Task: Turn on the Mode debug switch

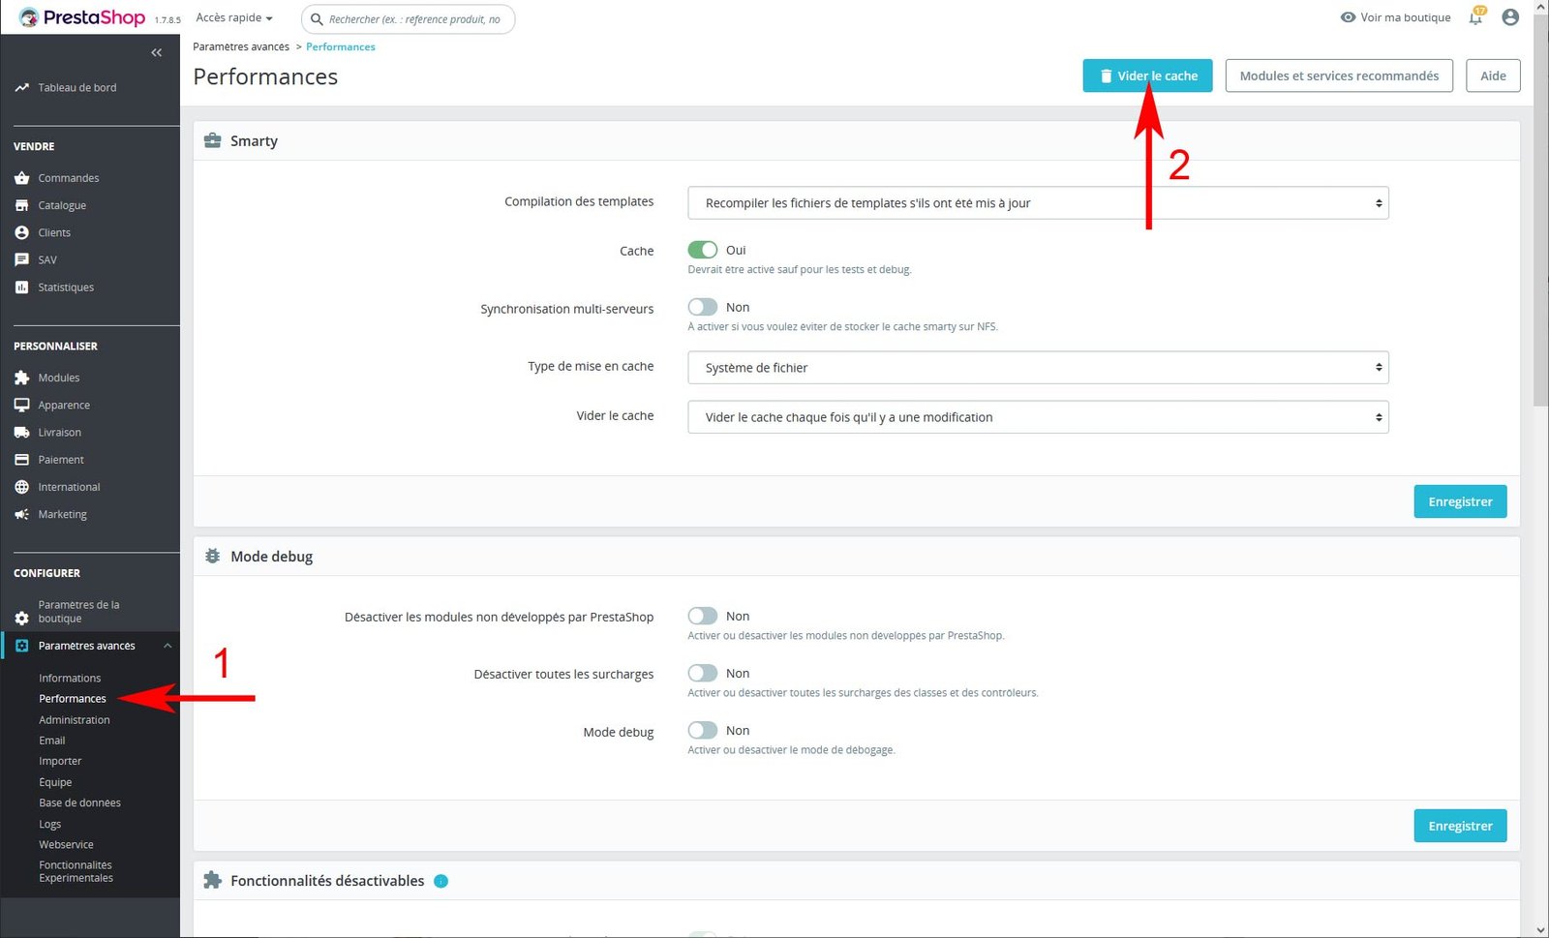Action: (703, 731)
